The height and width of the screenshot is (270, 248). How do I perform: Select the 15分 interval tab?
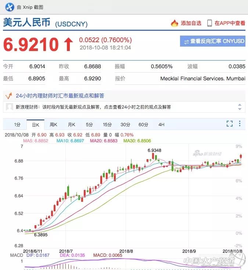coord(107,124)
